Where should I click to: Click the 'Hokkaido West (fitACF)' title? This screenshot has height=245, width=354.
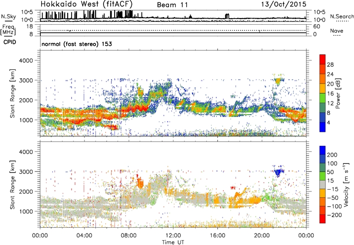[86, 4]
